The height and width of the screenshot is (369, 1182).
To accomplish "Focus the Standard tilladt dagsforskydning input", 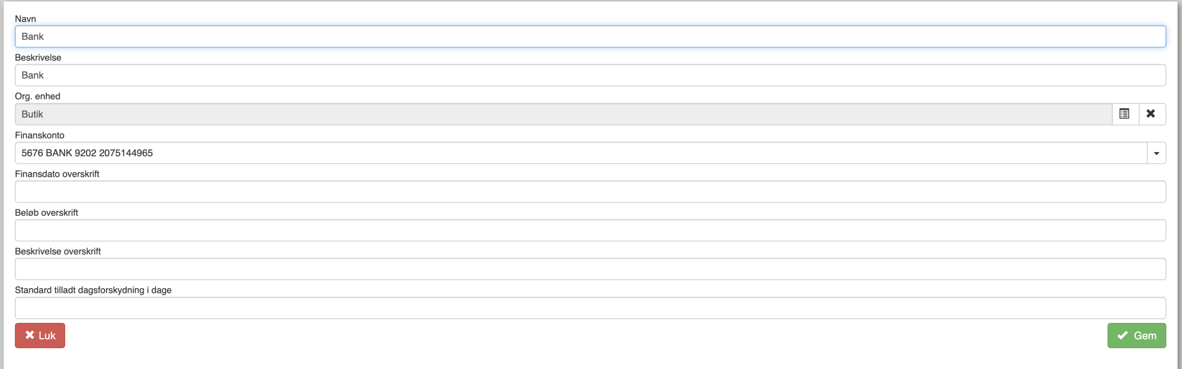I will [x=590, y=308].
